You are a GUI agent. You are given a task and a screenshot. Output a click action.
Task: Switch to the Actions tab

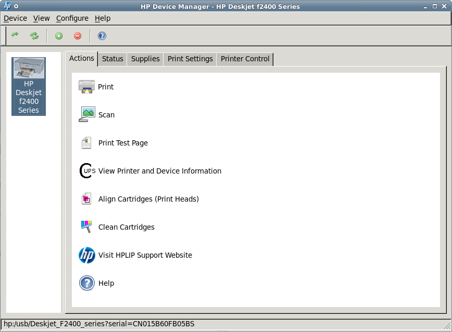(x=82, y=58)
